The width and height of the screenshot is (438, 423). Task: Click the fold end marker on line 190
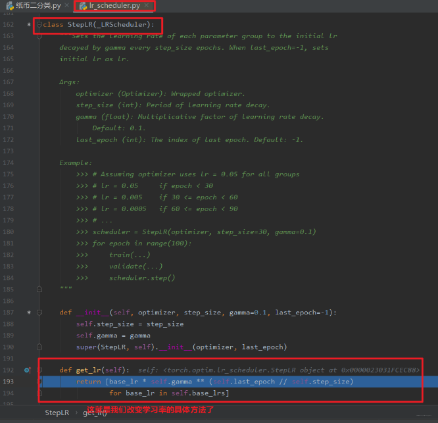coord(39,347)
